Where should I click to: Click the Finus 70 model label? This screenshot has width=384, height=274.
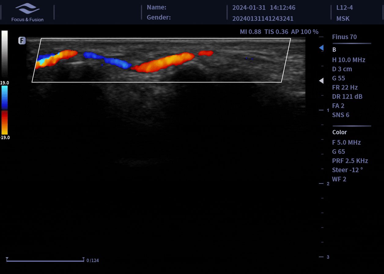click(345, 37)
